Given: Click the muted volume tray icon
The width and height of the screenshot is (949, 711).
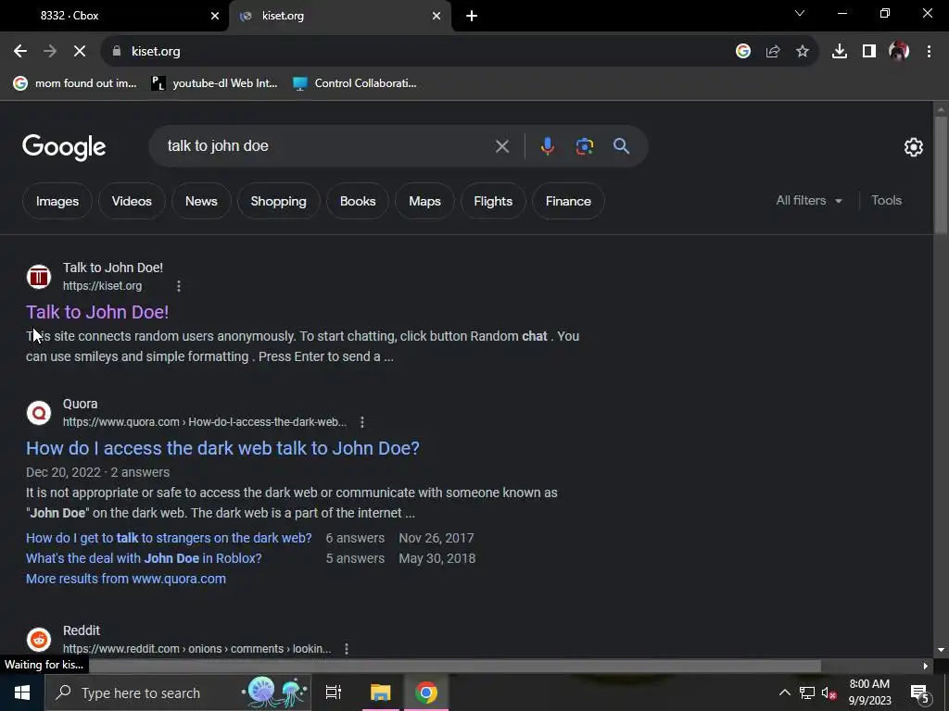Looking at the screenshot, I should click(x=829, y=692).
